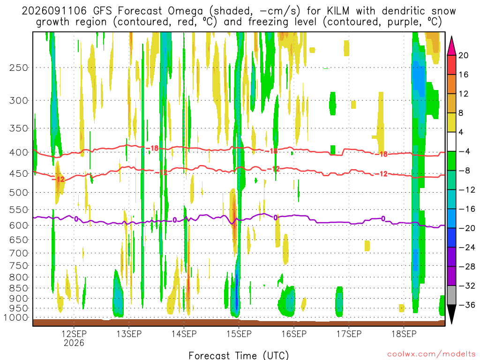Viewport: 480px width, 360px height.
Task: Select the gray colorbar swatch near -32
Action: click(x=451, y=295)
